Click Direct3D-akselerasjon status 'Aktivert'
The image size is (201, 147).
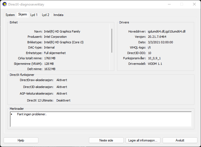click(x=62, y=87)
